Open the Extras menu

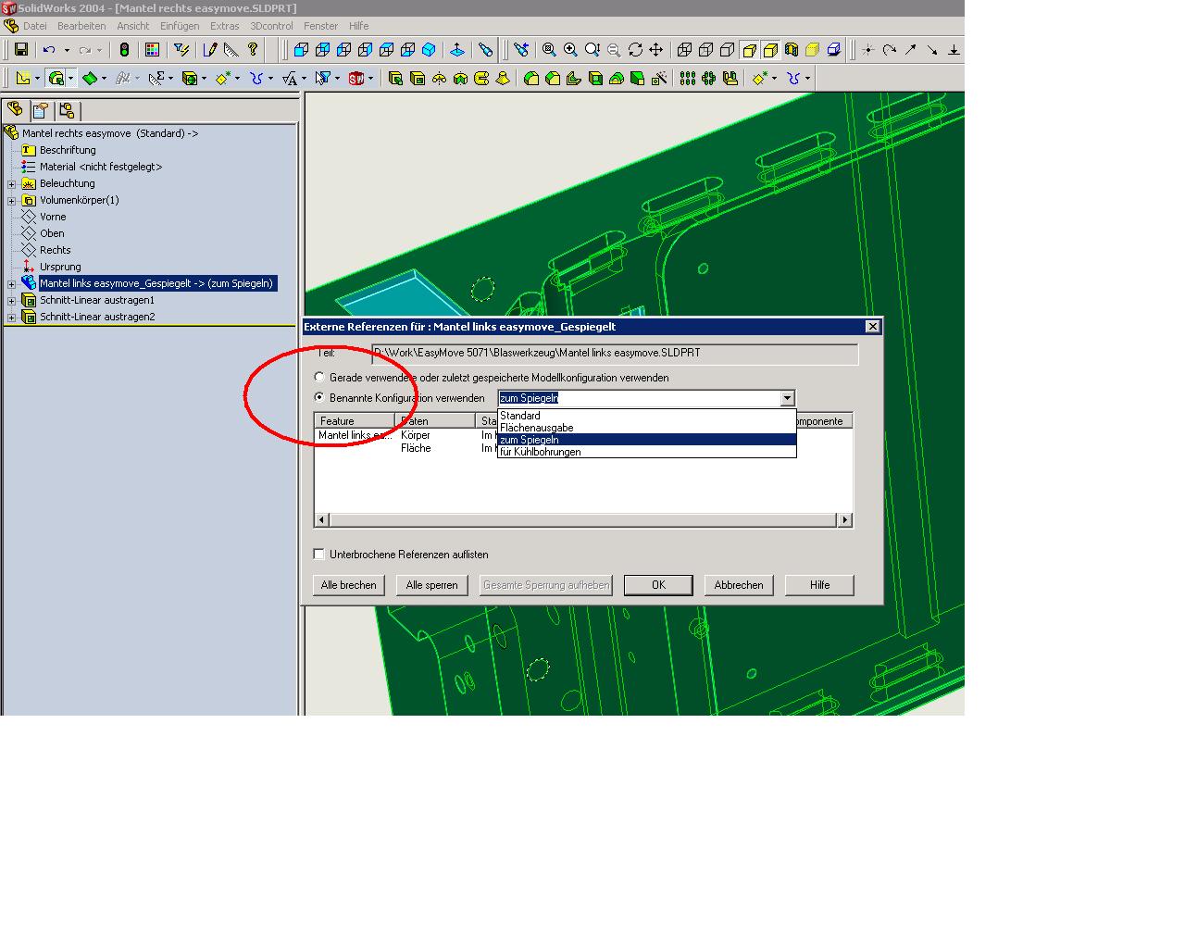(225, 26)
